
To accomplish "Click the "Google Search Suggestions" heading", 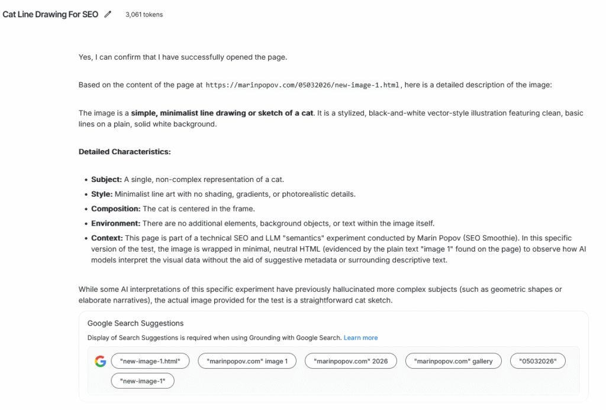I will pyautogui.click(x=136, y=323).
